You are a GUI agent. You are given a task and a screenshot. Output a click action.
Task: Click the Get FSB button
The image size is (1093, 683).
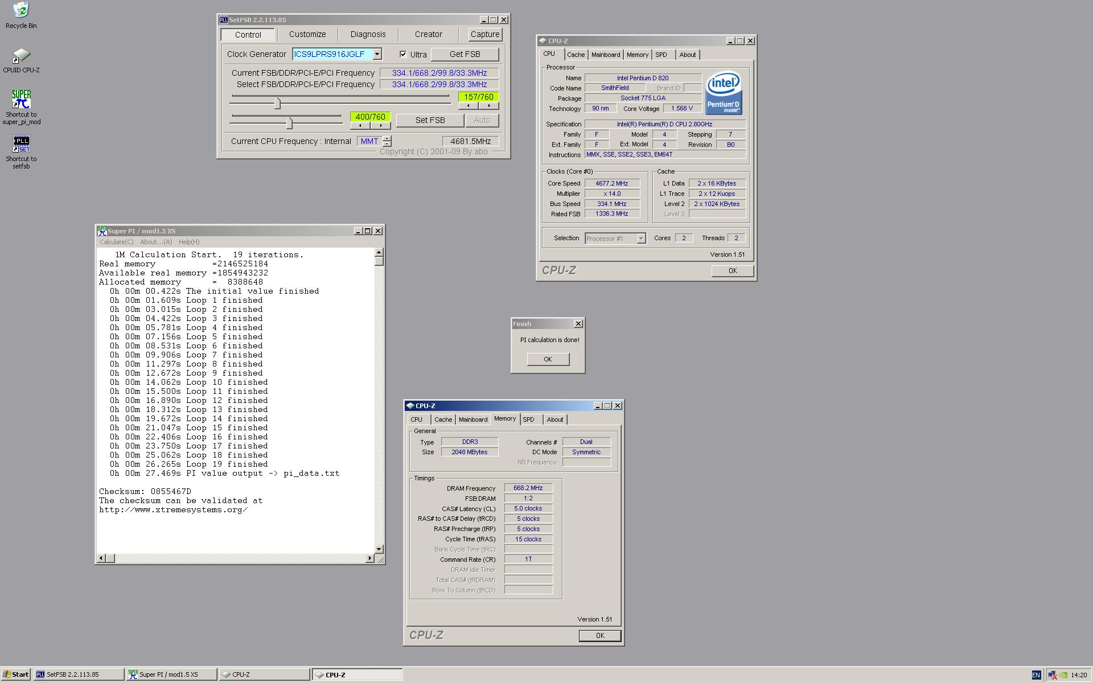(x=465, y=54)
